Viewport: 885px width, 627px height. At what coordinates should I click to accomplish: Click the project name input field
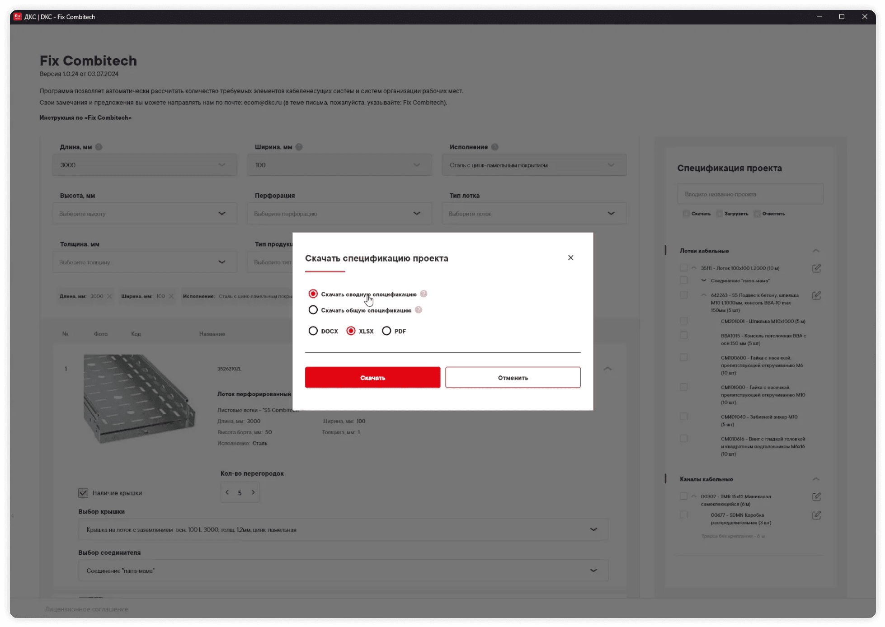click(750, 194)
